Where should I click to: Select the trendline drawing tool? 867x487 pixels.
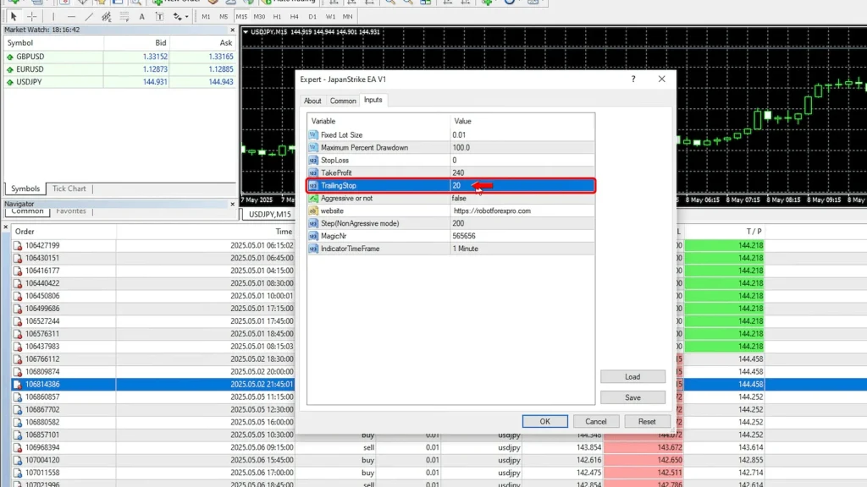click(x=89, y=16)
